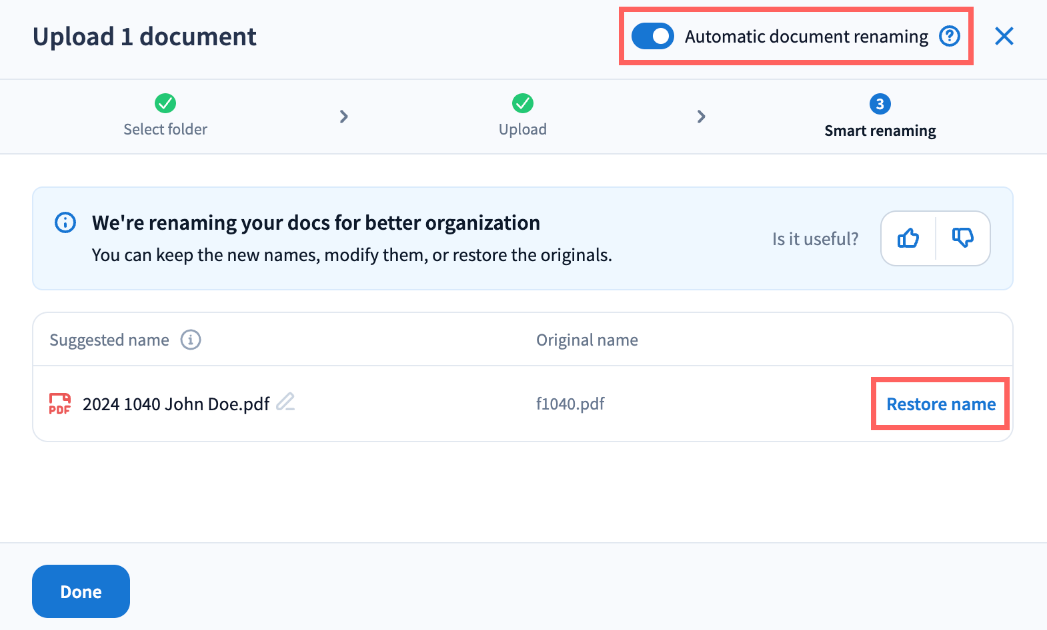Close the upload document dialog
Viewport: 1047px width, 630px height.
[1004, 36]
